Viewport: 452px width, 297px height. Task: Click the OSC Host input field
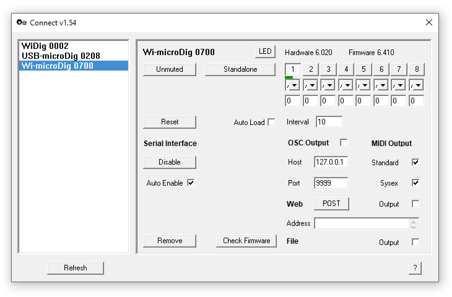coord(331,162)
